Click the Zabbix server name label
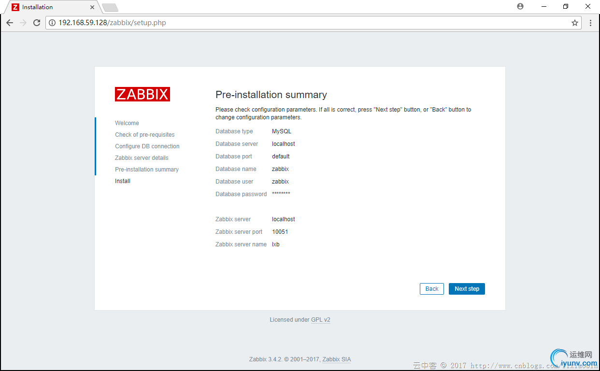Screen dimensions: 600x371 tap(241, 244)
